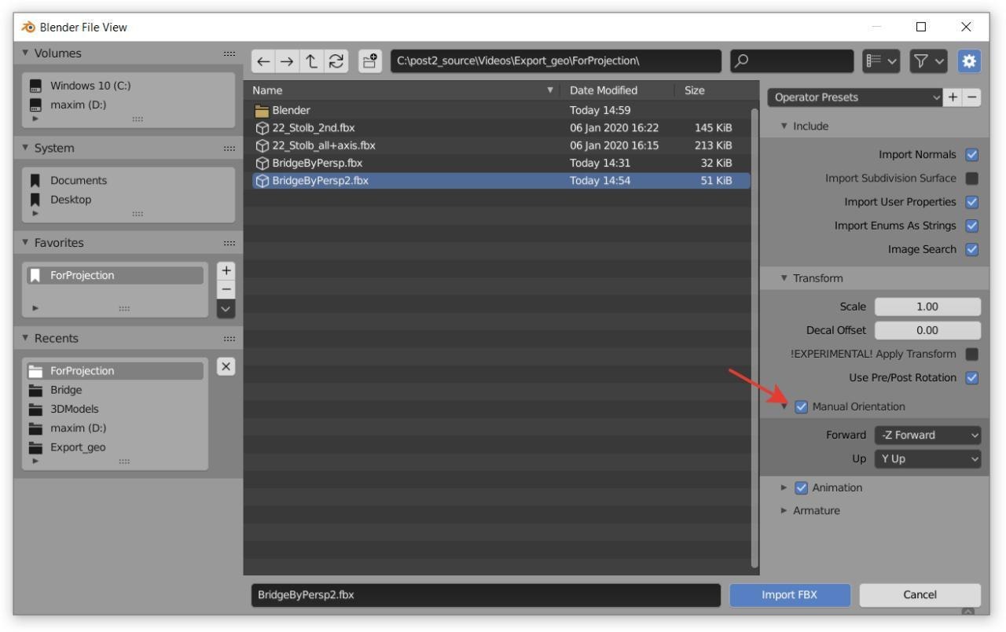Open Operator Presets dropdown
The width and height of the screenshot is (1006, 632).
(855, 97)
